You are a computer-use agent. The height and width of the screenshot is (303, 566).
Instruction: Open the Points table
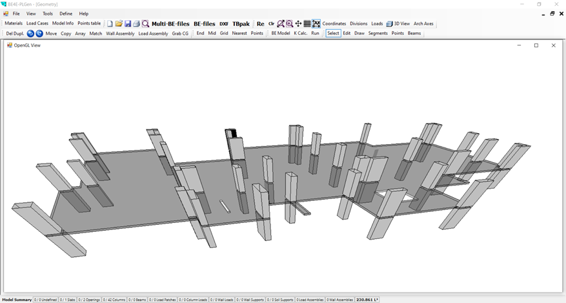pyautogui.click(x=89, y=23)
